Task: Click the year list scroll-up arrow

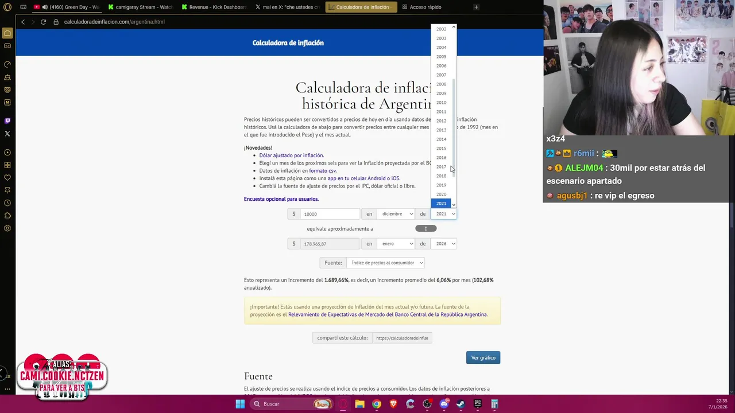Action: [x=454, y=27]
